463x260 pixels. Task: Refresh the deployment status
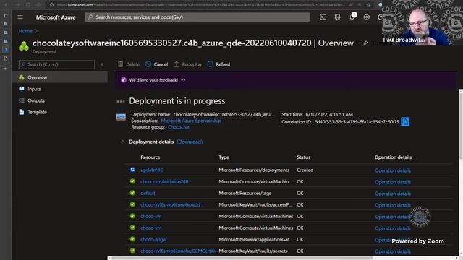pyautogui.click(x=219, y=64)
